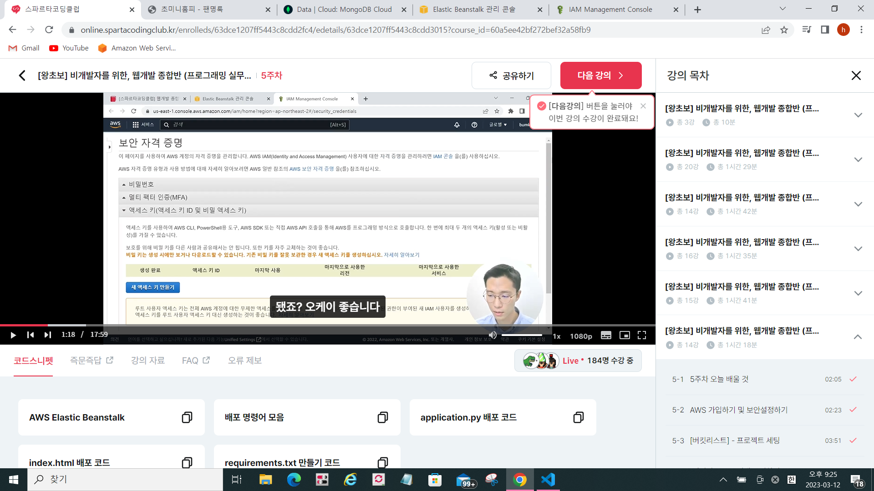
Task: Copy application.py 배포 코드 snippet
Action: [579, 417]
